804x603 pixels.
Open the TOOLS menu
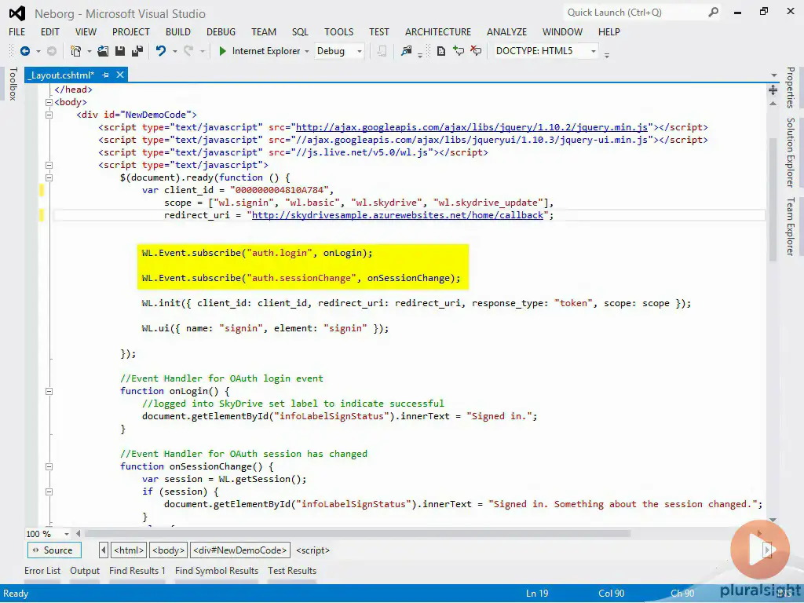click(x=339, y=31)
